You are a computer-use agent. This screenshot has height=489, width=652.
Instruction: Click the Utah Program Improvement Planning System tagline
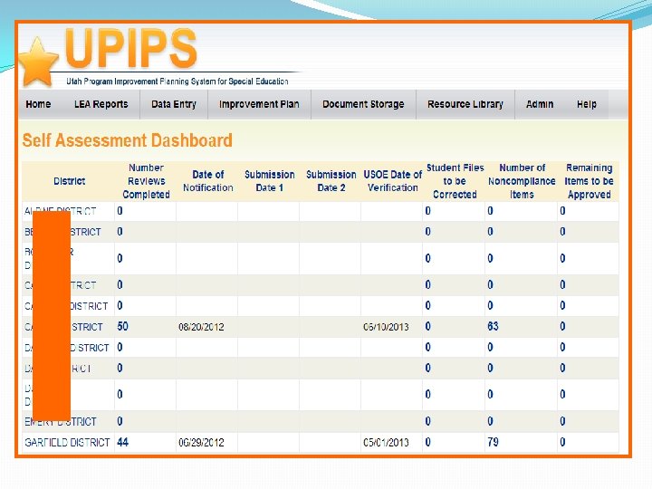point(177,81)
